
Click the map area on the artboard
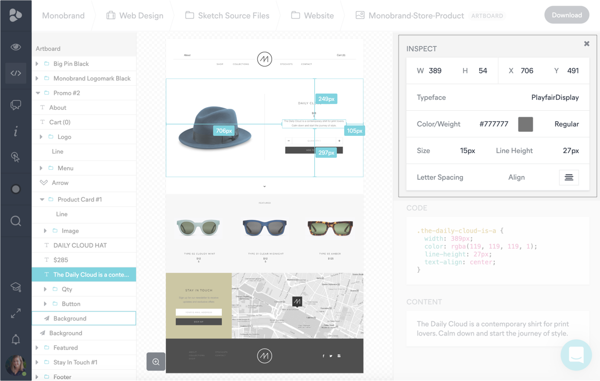[x=297, y=305]
